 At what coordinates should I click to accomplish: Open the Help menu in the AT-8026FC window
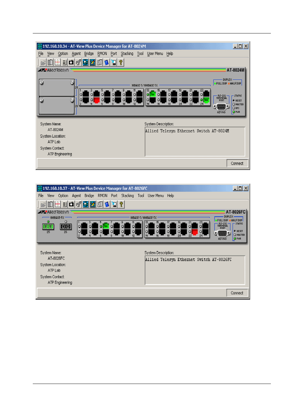tap(170, 196)
